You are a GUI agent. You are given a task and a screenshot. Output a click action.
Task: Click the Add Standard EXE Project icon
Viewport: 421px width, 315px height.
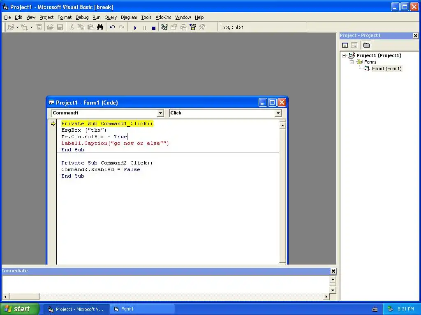click(11, 27)
